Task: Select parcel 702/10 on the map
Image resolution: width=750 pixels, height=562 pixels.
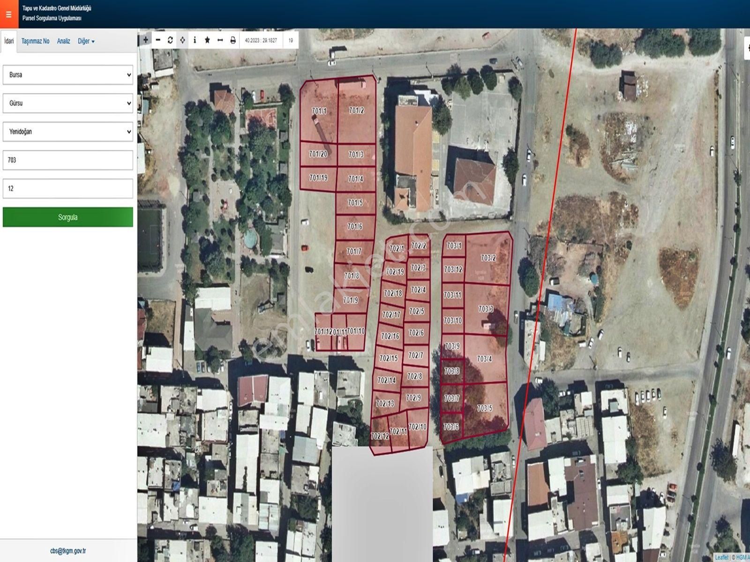Action: coord(417,427)
